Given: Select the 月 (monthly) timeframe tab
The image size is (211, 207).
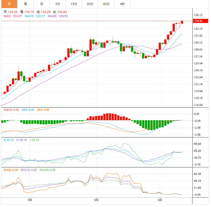Looking at the screenshot, I should point(41,4).
